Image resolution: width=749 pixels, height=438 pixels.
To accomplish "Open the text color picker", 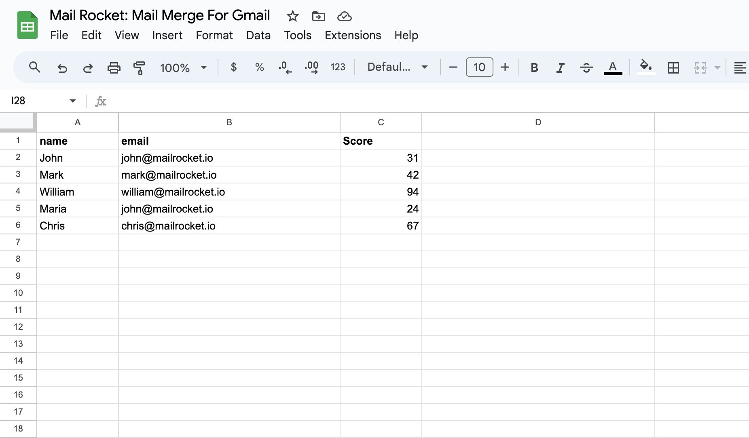I will point(613,67).
